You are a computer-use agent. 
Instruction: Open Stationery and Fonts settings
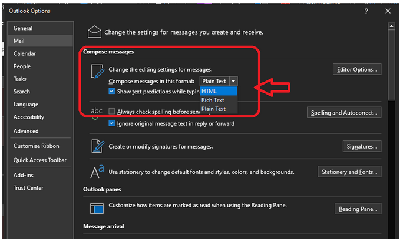(349, 172)
